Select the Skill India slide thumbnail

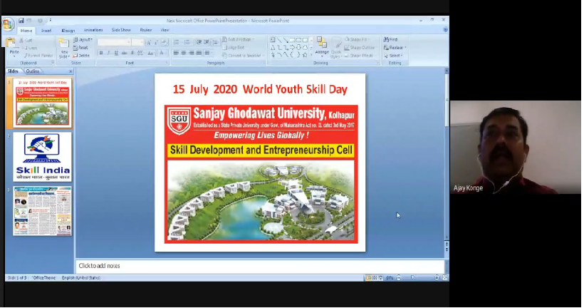[x=43, y=158]
